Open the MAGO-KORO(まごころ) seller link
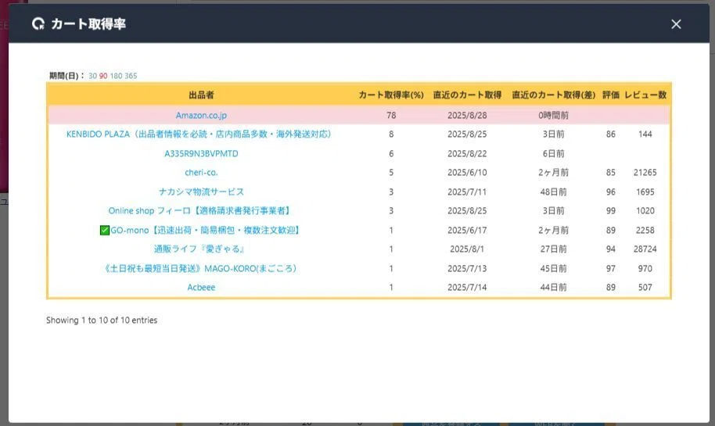Image resolution: width=715 pixels, height=426 pixels. [x=200, y=268]
